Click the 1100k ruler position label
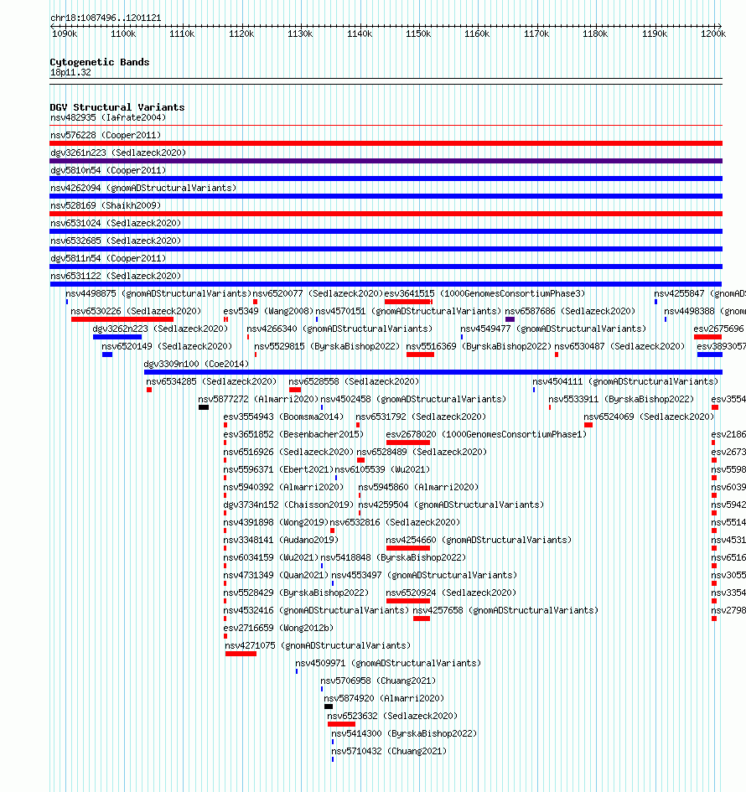This screenshot has height=792, width=746. 123,34
